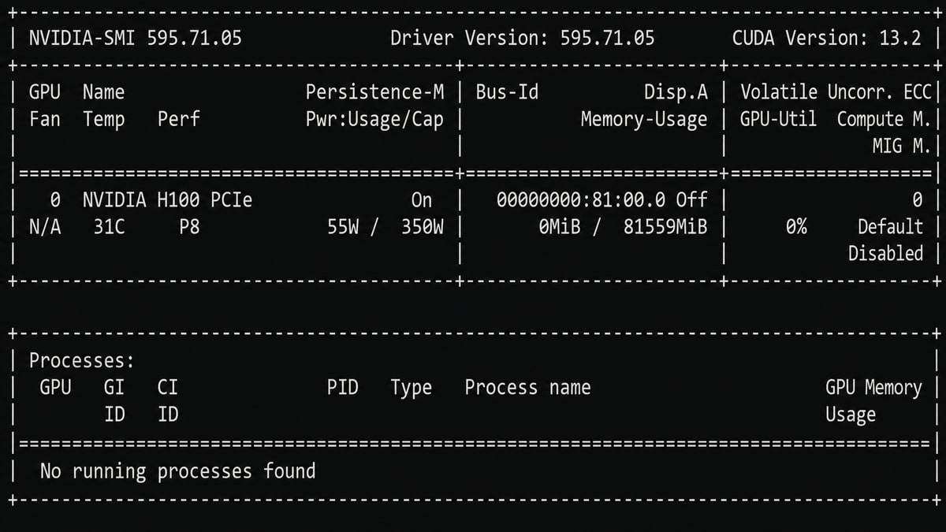The image size is (946, 532).
Task: Click the "Name" column header
Action: pos(103,92)
